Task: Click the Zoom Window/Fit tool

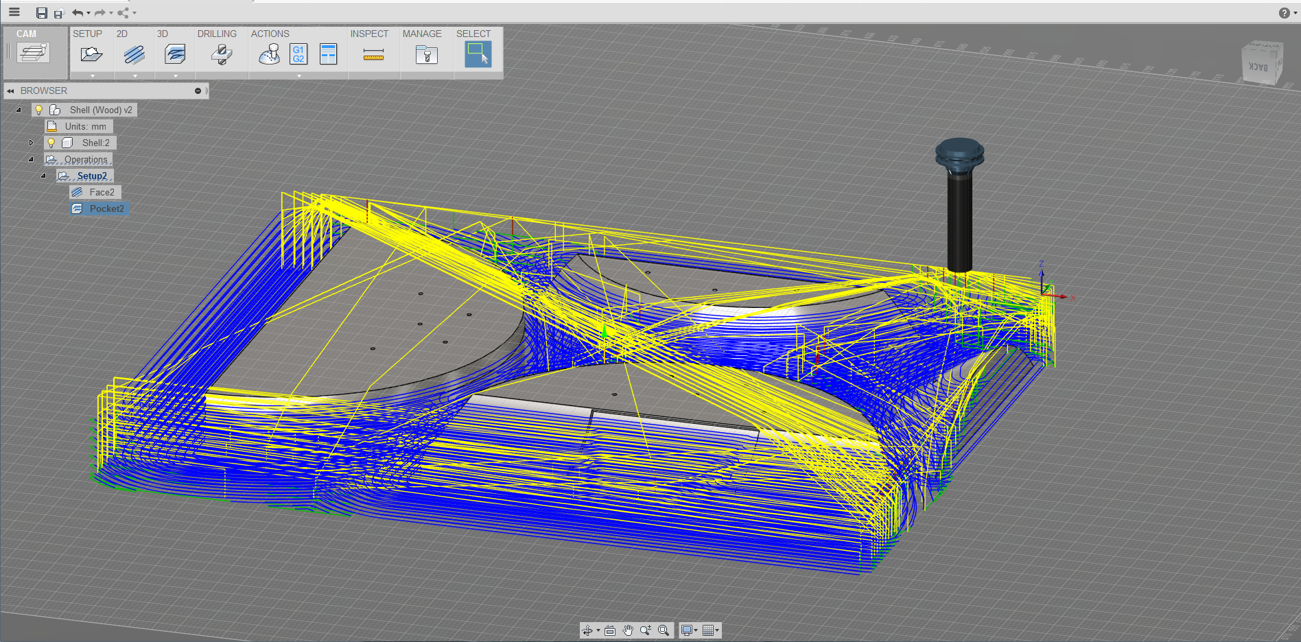Action: [664, 630]
